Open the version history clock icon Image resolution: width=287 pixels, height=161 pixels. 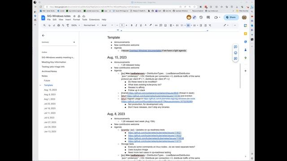pos(201,17)
